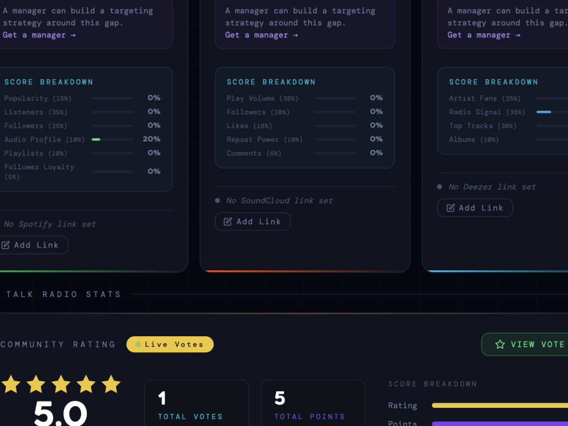Click the 5.0 rating number
This screenshot has height=426, width=568.
61,412
